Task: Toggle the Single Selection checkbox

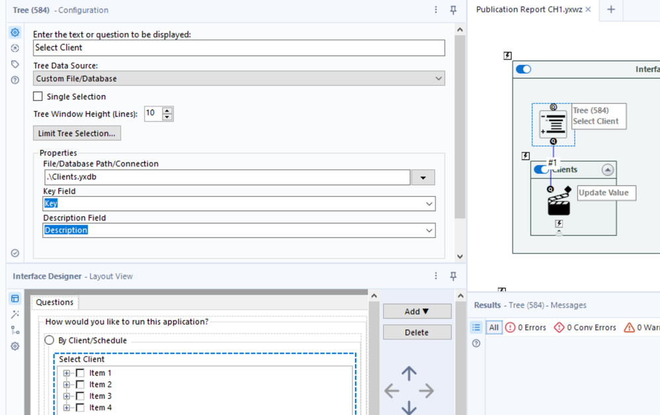Action: (x=38, y=96)
